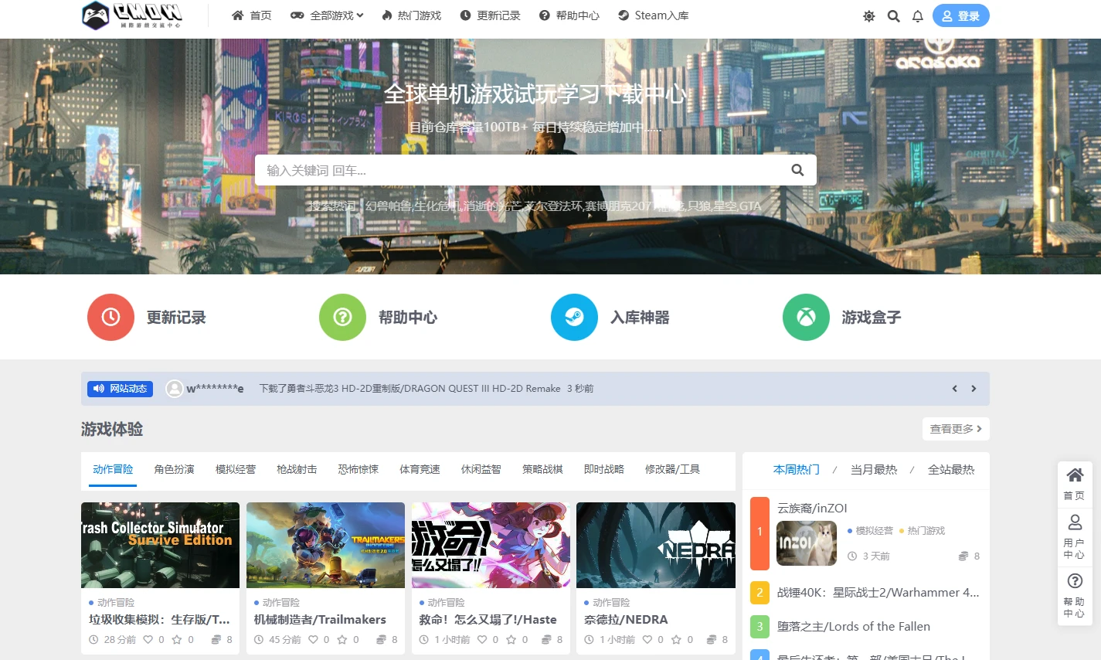Click the 网站动态 announcement badge
The height and width of the screenshot is (660, 1101).
pyautogui.click(x=120, y=389)
